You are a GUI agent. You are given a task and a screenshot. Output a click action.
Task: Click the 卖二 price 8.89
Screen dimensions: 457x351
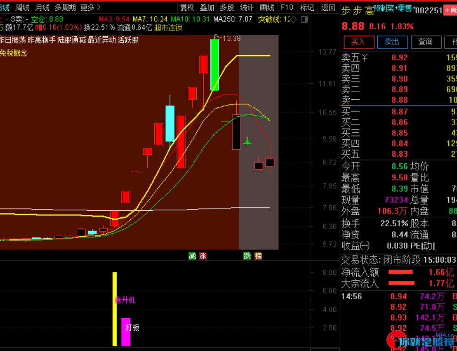pos(399,89)
